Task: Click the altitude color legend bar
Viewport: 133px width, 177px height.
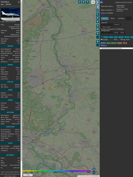Action: point(56,171)
